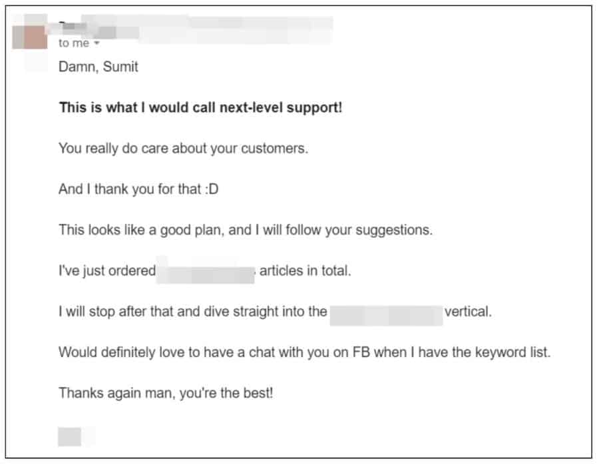Click the "to me" recipient text
Screen dimensions: 599x465
[x=73, y=43]
